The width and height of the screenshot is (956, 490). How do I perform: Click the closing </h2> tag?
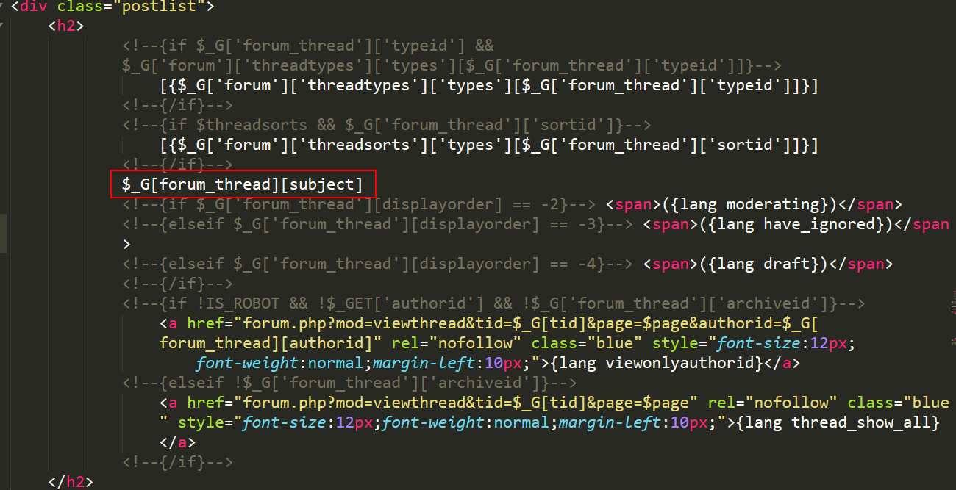71,482
